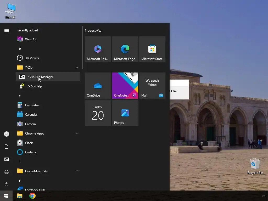Open Mail tile
This screenshot has width=268, height=201.
point(152,86)
